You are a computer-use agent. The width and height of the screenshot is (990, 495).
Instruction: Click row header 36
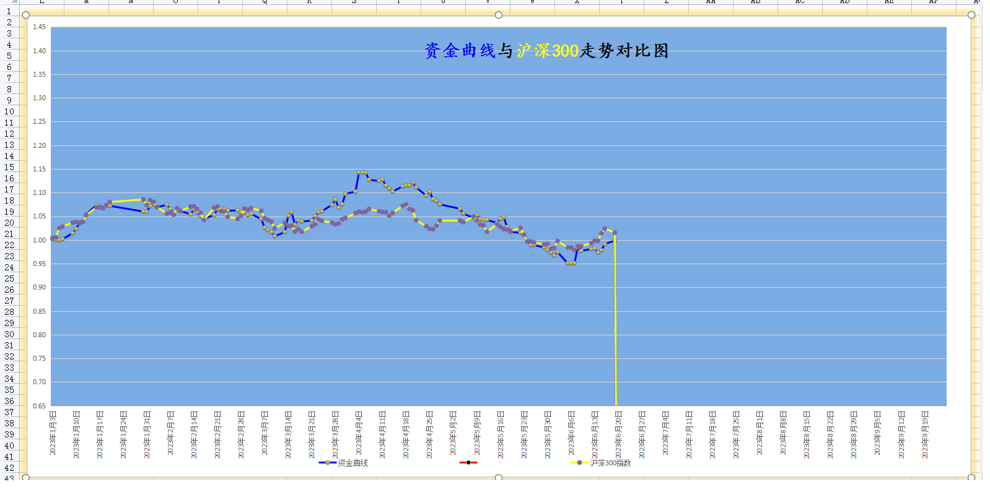(9, 401)
